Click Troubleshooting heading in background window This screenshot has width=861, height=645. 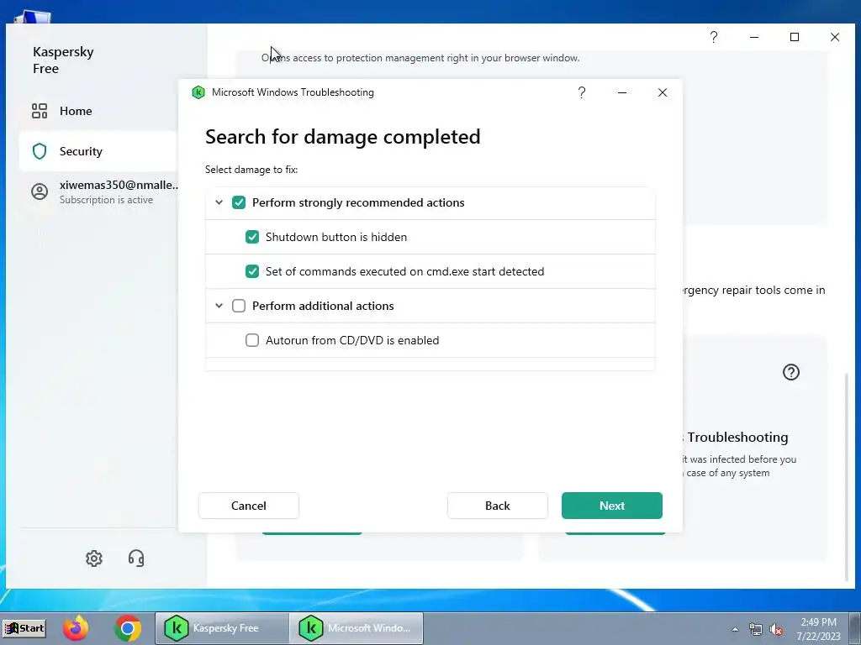[737, 437]
